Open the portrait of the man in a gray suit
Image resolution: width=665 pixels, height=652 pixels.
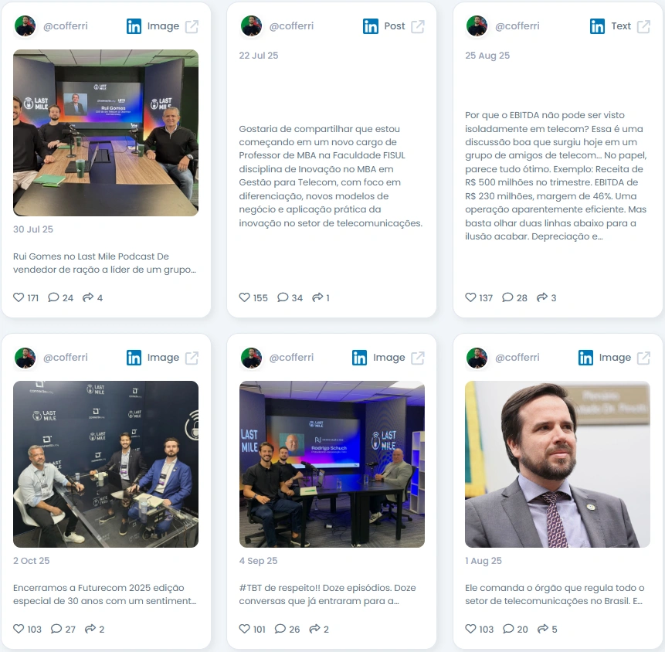pos(558,464)
